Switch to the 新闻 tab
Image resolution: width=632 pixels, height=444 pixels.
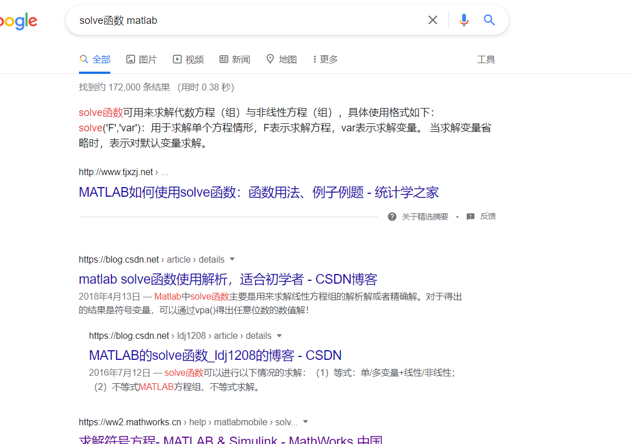point(235,59)
